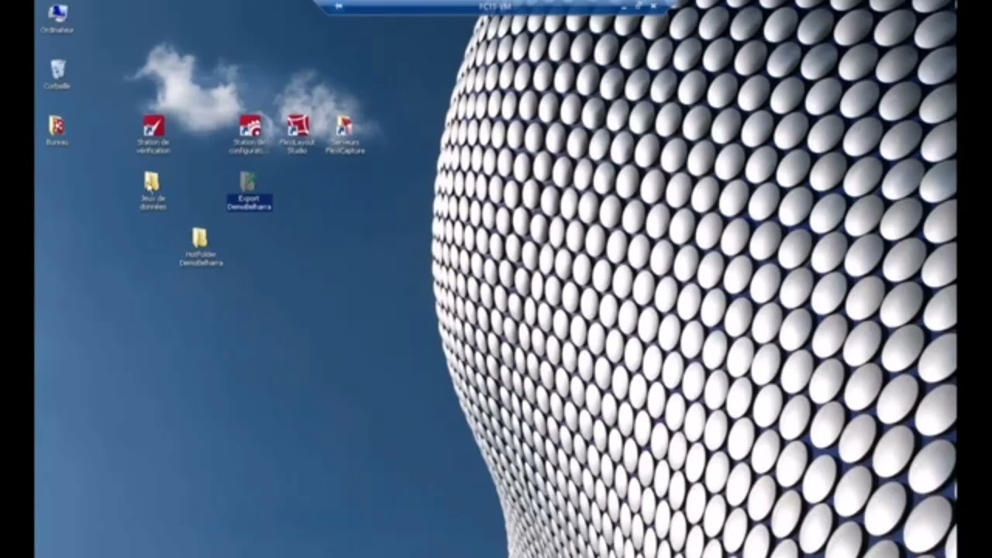Close the remote session from the connection bar
Screen dimensions: 992x558
coord(654,6)
